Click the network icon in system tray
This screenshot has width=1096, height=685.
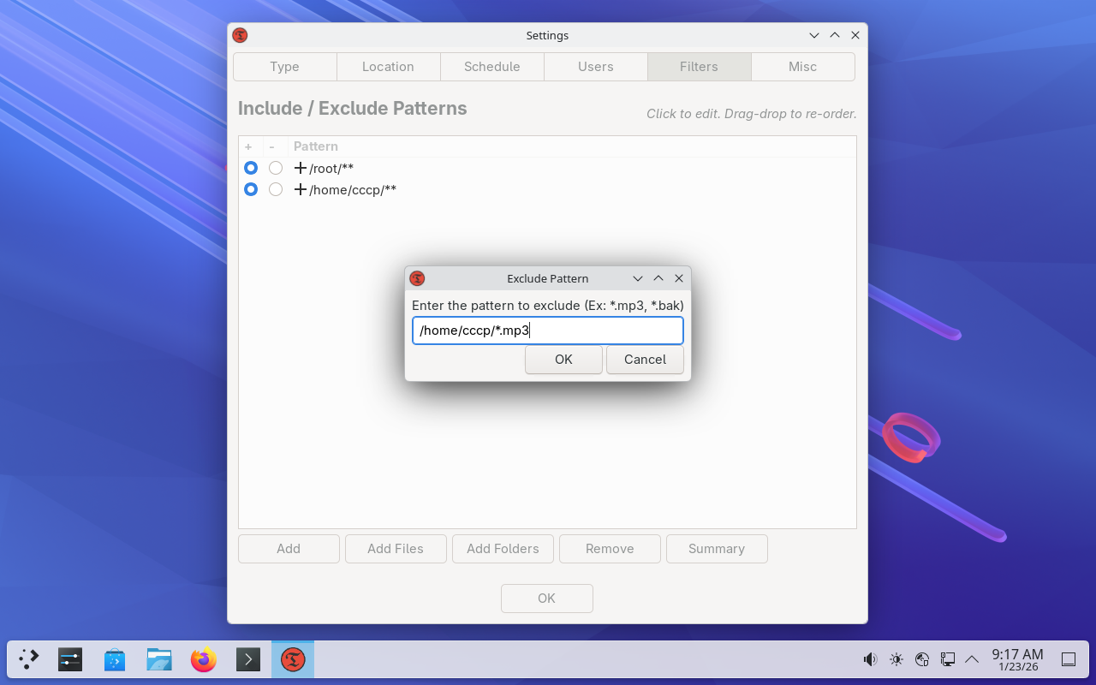pyautogui.click(x=947, y=659)
